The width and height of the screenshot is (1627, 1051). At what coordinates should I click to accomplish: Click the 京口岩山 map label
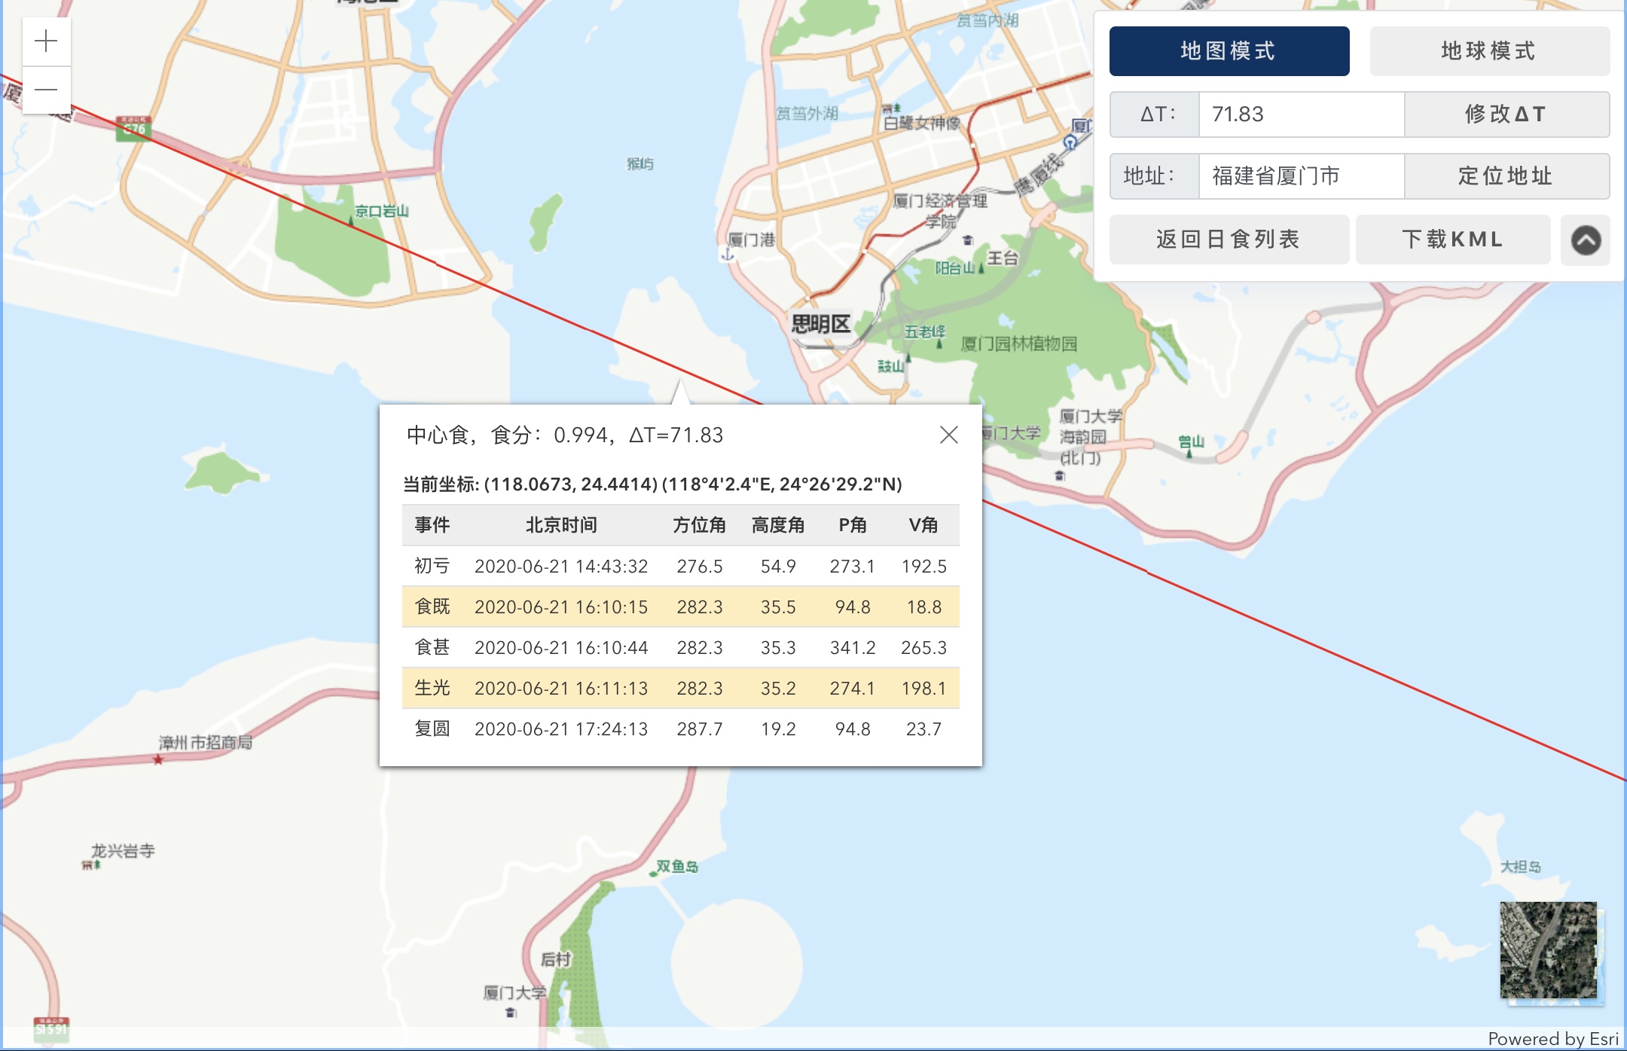[382, 211]
